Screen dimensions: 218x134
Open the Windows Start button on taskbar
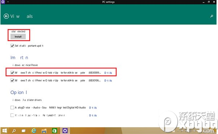(x=5, y=131)
